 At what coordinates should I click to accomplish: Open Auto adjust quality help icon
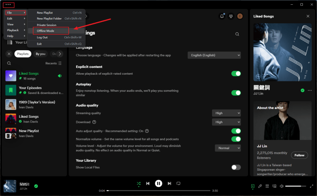pyautogui.click(x=147, y=131)
